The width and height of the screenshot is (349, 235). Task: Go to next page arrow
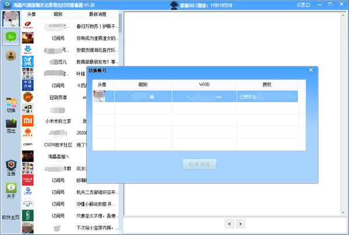241,223
